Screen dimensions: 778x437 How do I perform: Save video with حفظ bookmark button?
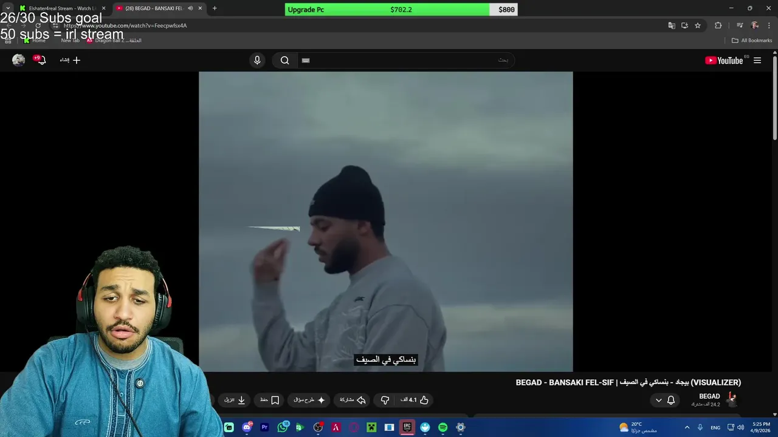tap(269, 400)
